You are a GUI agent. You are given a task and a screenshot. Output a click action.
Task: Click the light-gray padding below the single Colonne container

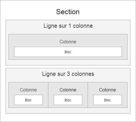[x=68, y=62]
